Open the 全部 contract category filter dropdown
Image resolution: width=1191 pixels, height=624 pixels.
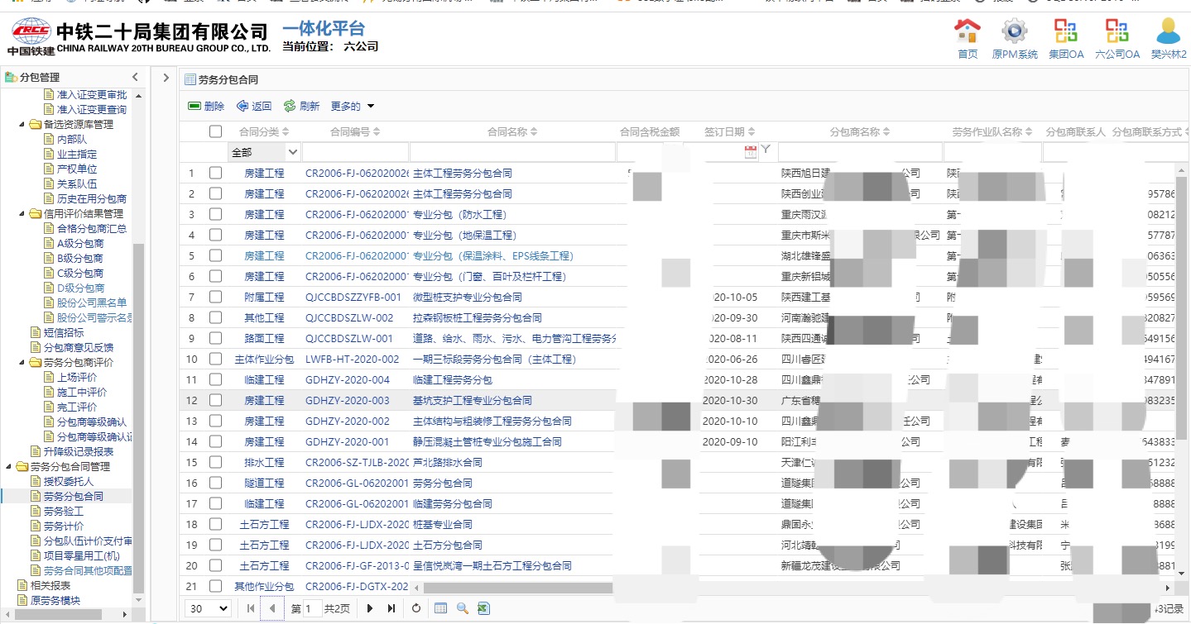[264, 152]
